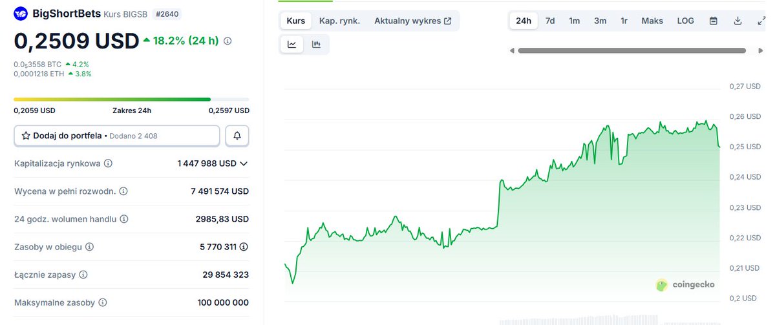The image size is (775, 325).
Task: Click the right arrow of chart scrollbar
Action: (x=761, y=50)
